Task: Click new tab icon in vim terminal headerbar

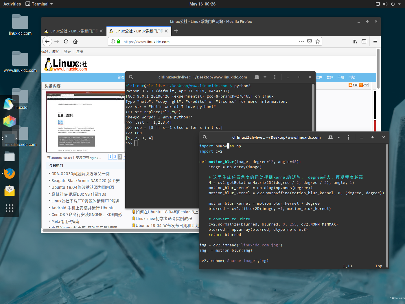Action: tap(331, 137)
